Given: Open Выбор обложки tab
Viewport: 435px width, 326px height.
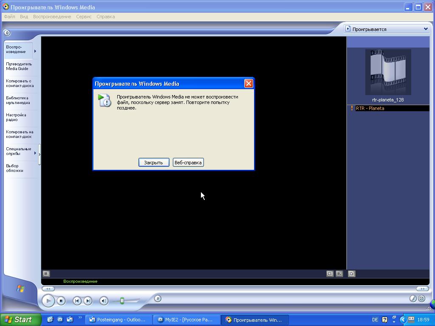Looking at the screenshot, I should tap(20, 168).
